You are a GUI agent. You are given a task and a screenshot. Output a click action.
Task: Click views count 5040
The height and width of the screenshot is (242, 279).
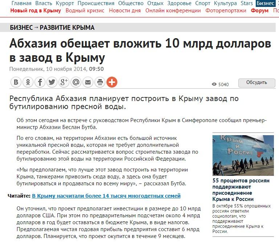(223, 85)
